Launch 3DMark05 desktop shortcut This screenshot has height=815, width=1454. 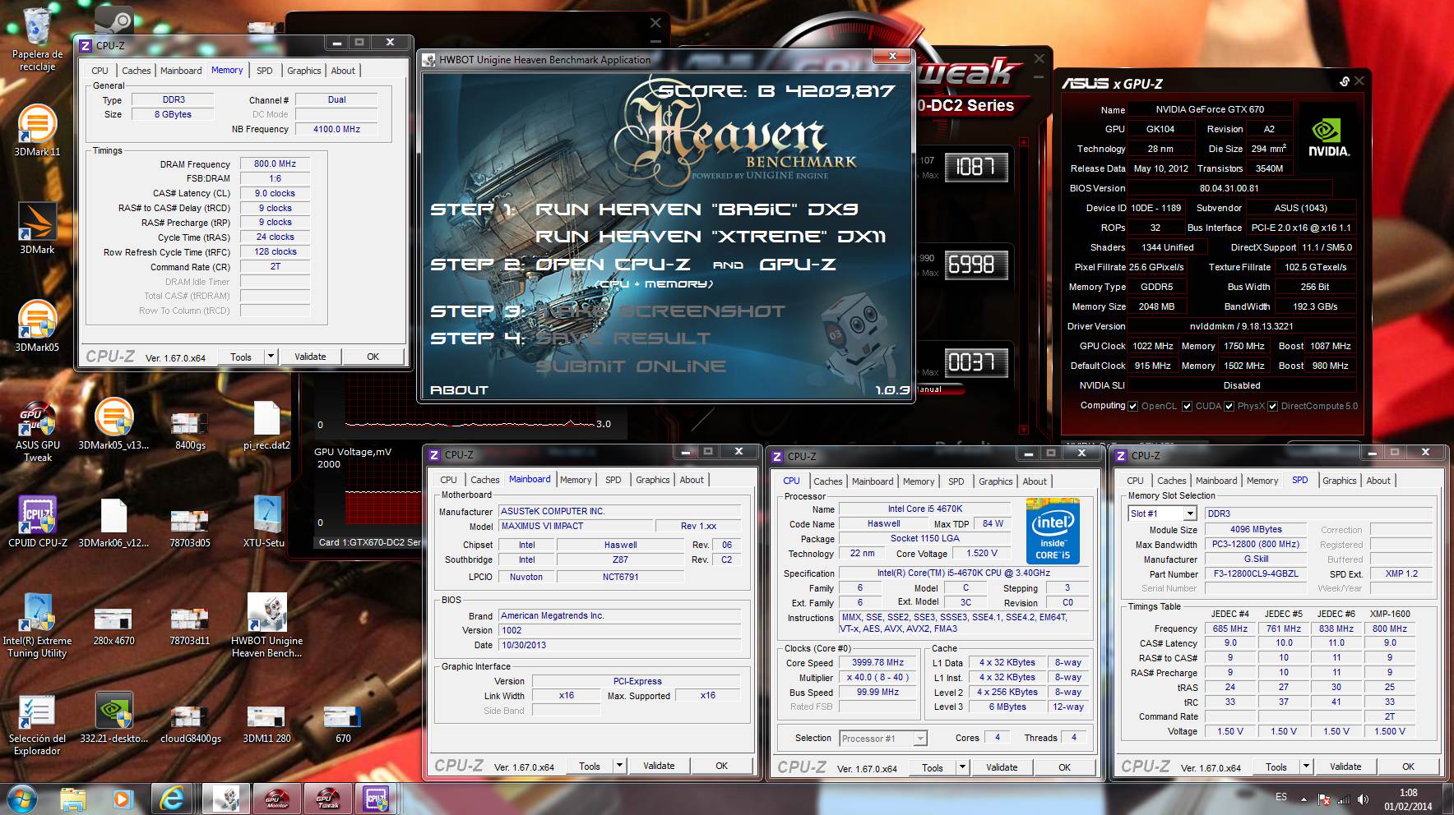point(37,325)
